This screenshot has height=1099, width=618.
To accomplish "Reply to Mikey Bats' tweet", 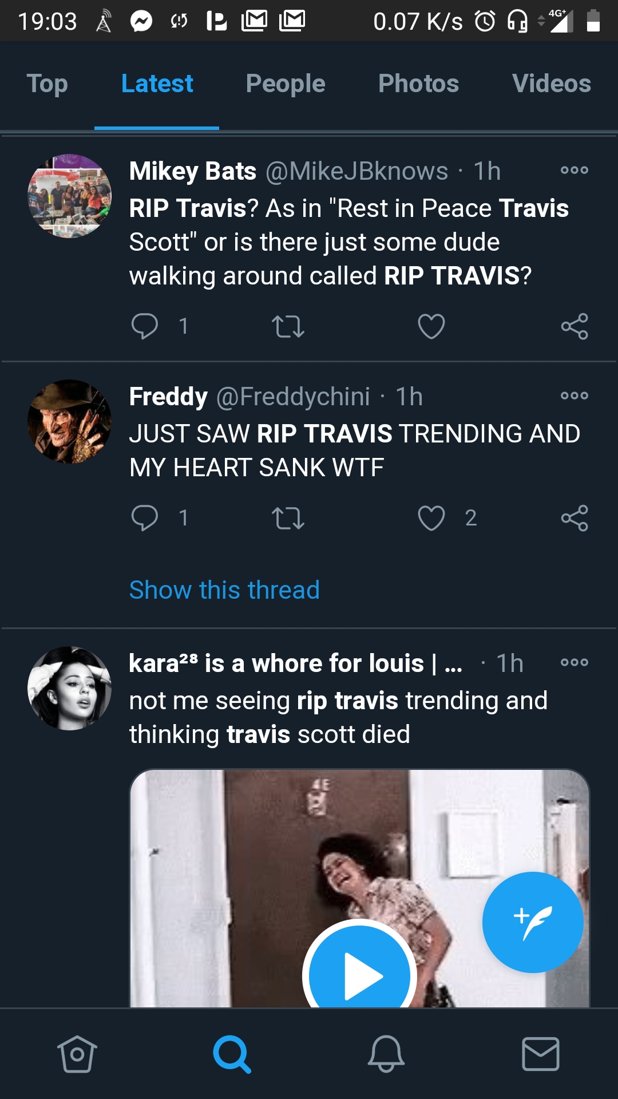I will coord(145,326).
